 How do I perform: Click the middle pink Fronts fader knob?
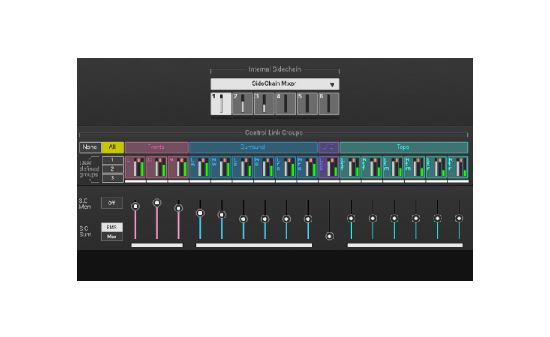[x=157, y=203]
